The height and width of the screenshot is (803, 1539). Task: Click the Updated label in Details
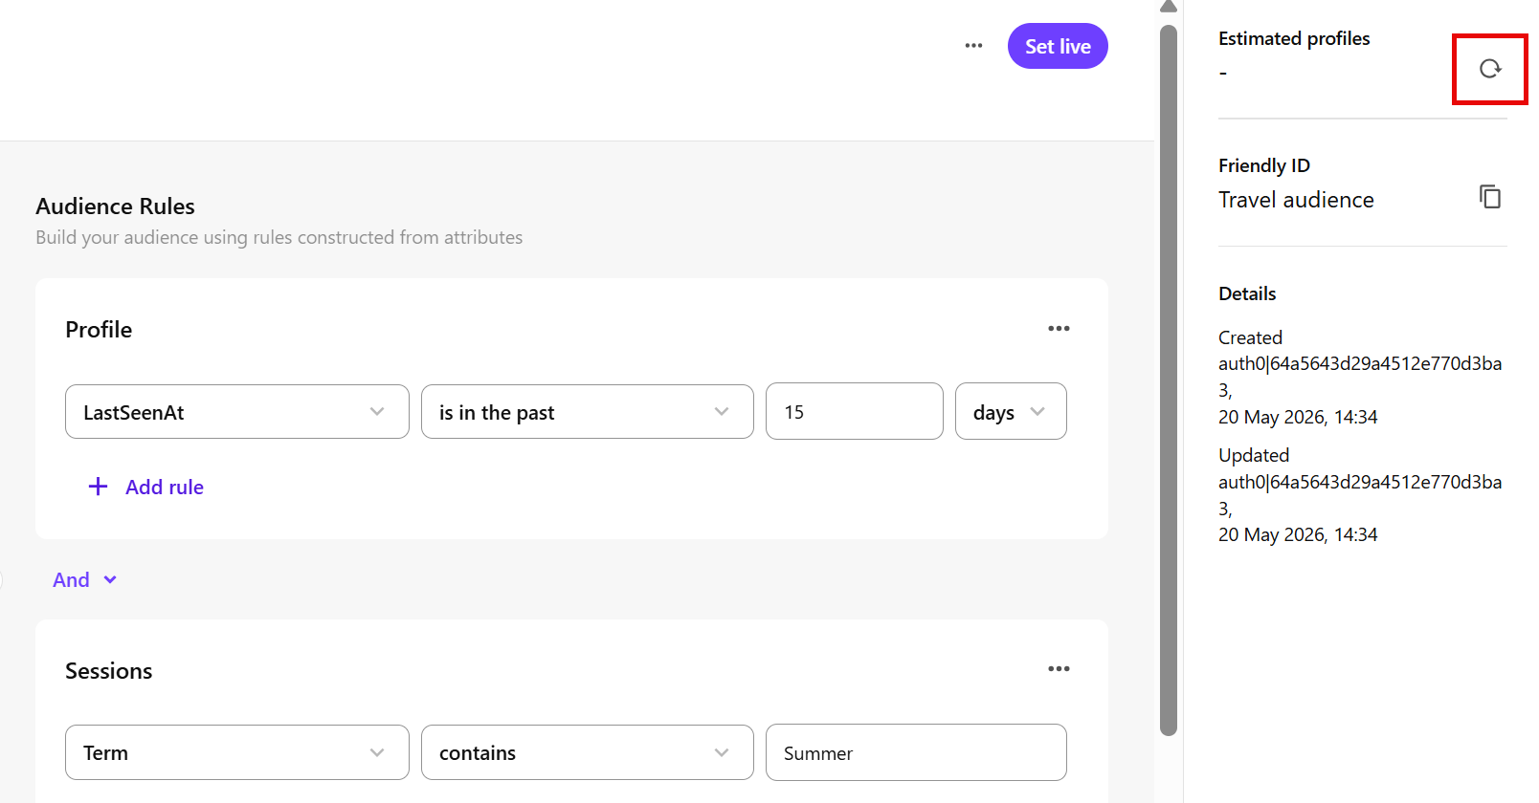pyautogui.click(x=1254, y=455)
